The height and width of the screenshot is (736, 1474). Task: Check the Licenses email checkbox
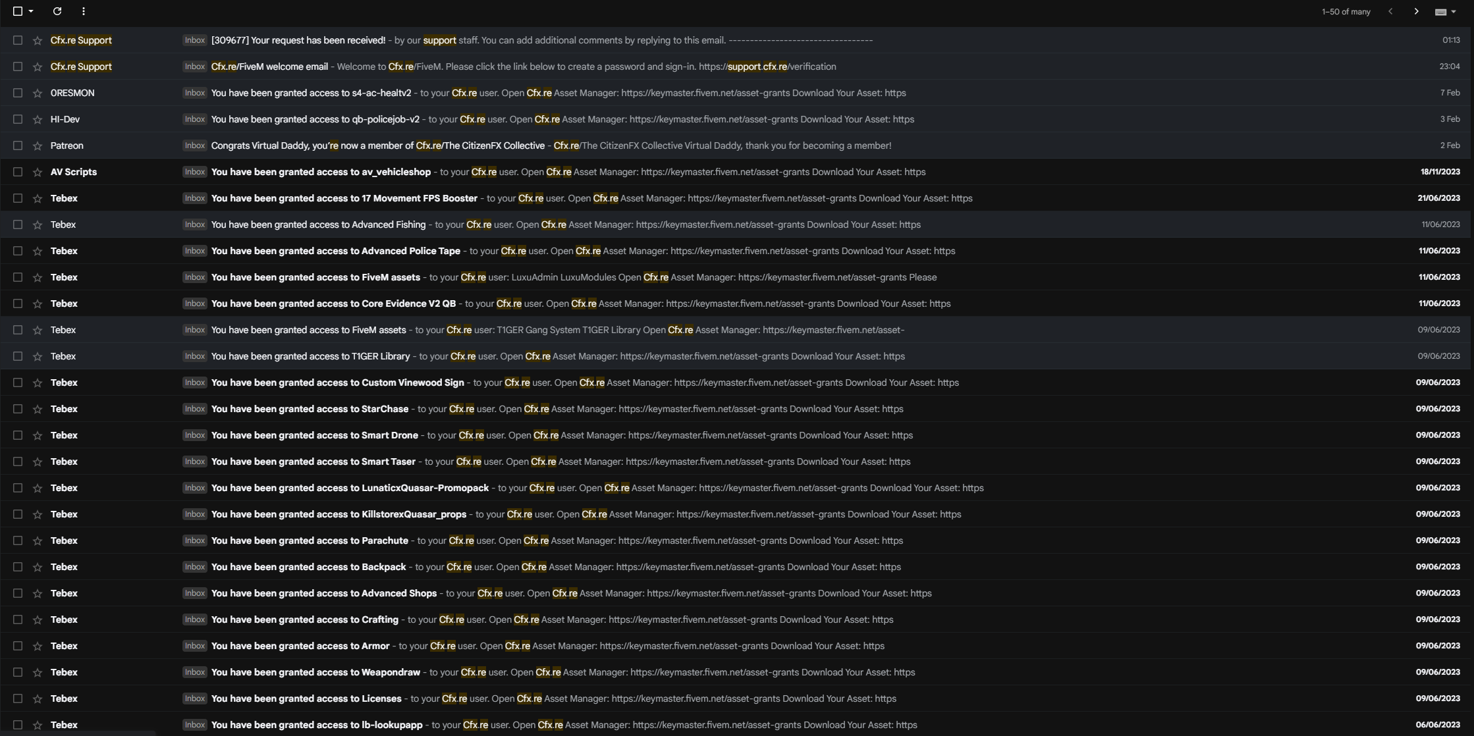tap(18, 698)
